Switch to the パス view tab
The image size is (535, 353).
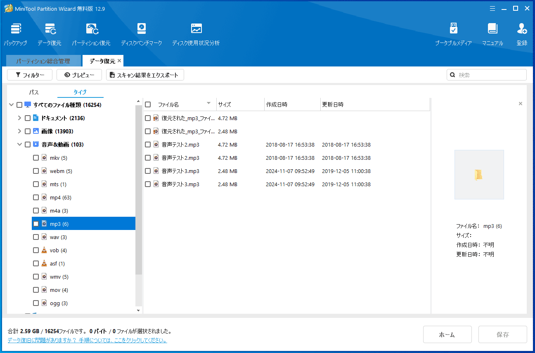pyautogui.click(x=34, y=92)
